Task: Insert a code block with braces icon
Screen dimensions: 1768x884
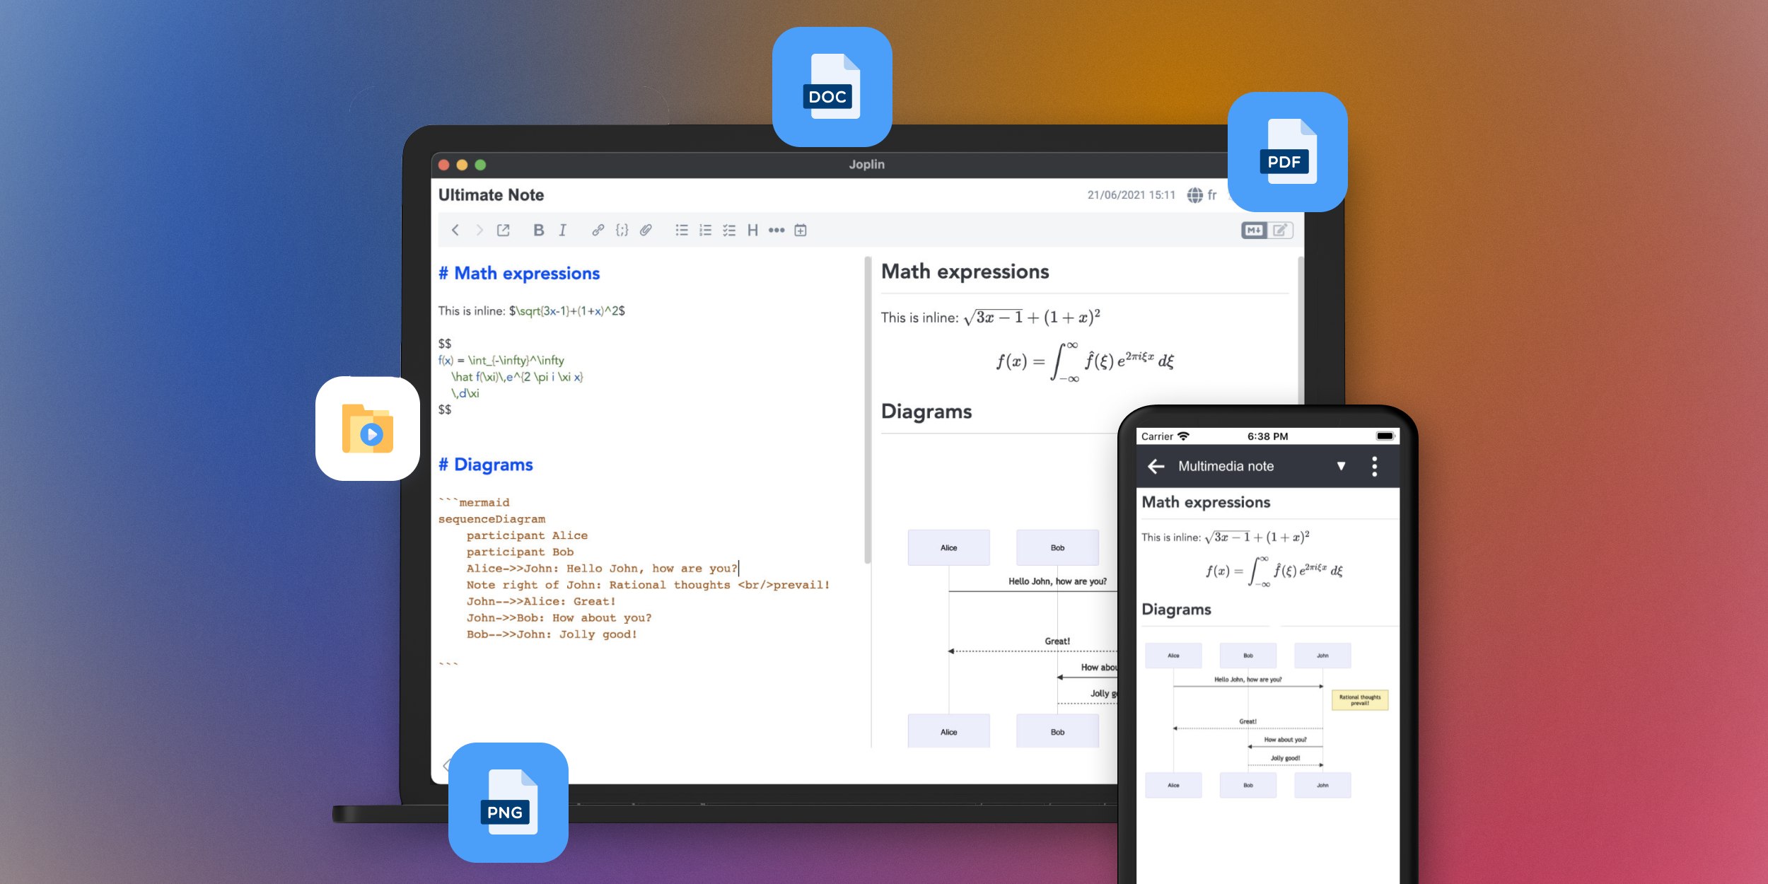Action: [x=622, y=230]
